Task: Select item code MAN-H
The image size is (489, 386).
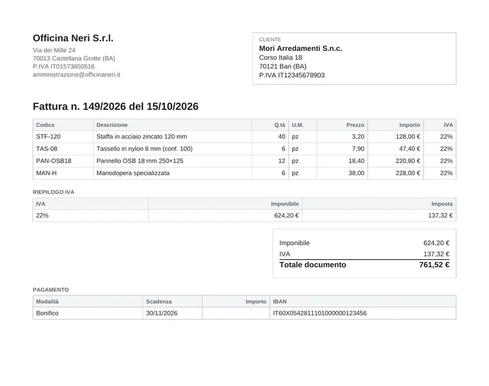Action: [46, 173]
